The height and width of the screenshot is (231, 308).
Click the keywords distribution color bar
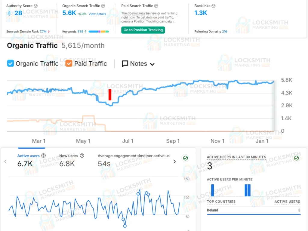tap(99, 32)
